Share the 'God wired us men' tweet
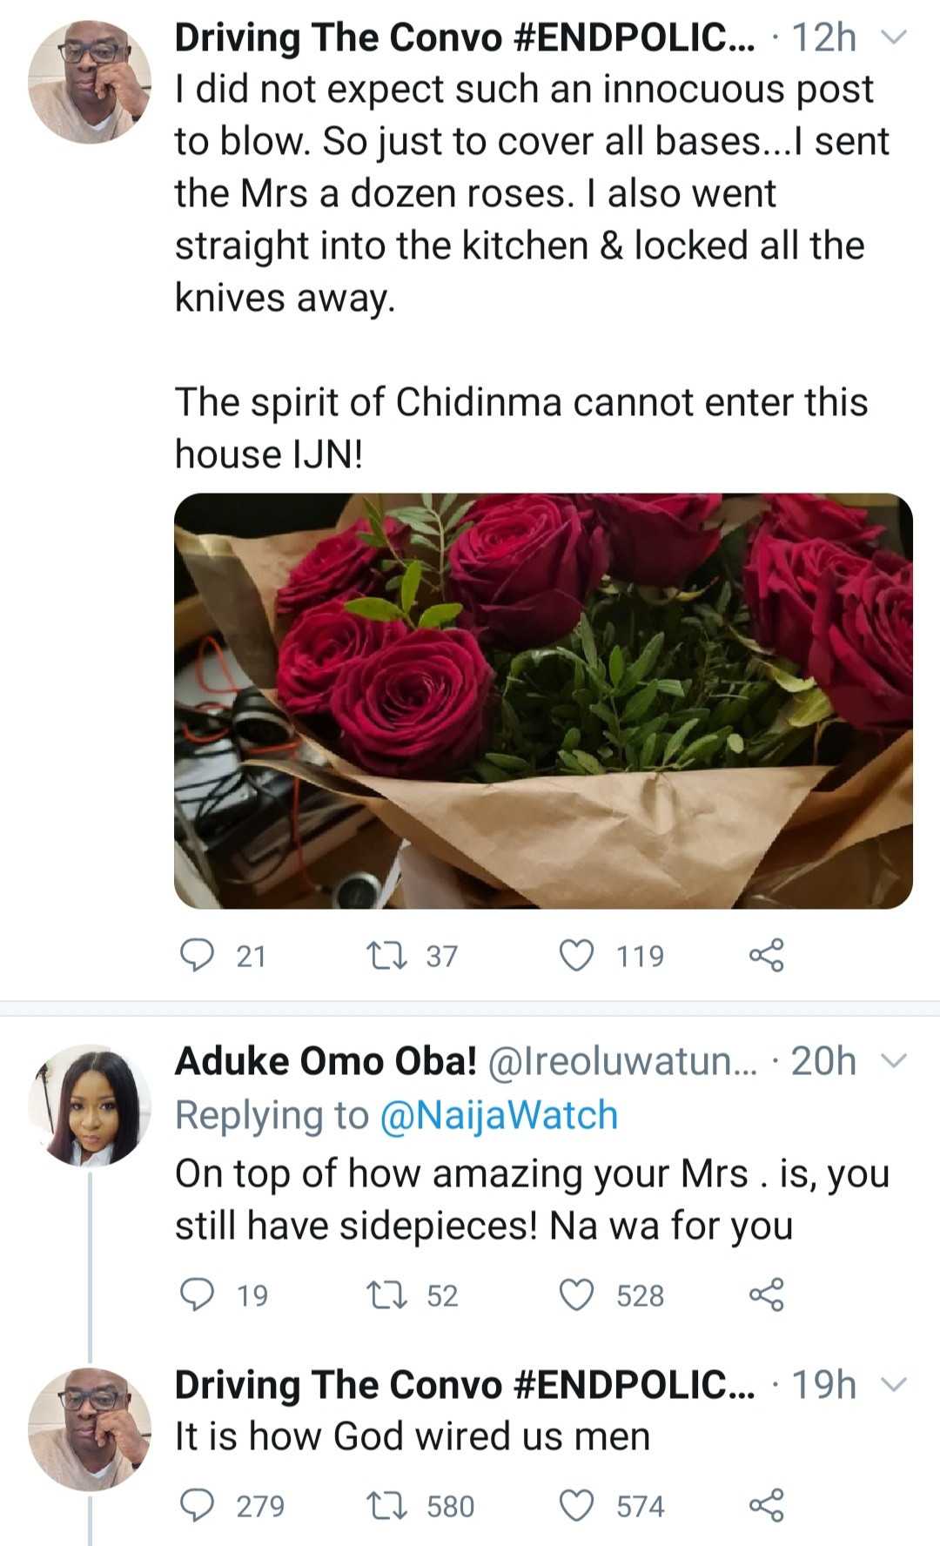Screen dimensions: 940x1546 click(766, 1505)
